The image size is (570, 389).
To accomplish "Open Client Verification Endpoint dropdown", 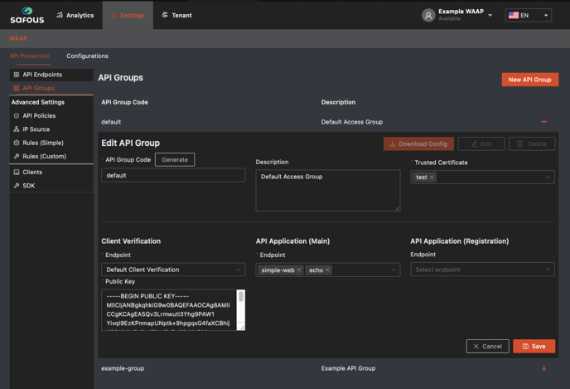I will pyautogui.click(x=173, y=270).
